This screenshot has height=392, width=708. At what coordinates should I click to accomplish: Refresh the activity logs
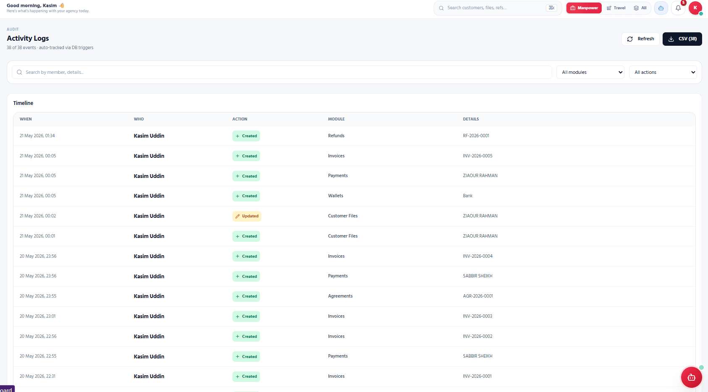point(640,39)
